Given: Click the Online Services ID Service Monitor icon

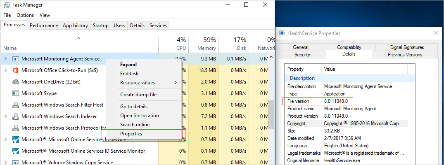Looking at the screenshot, I should [x=16, y=151].
